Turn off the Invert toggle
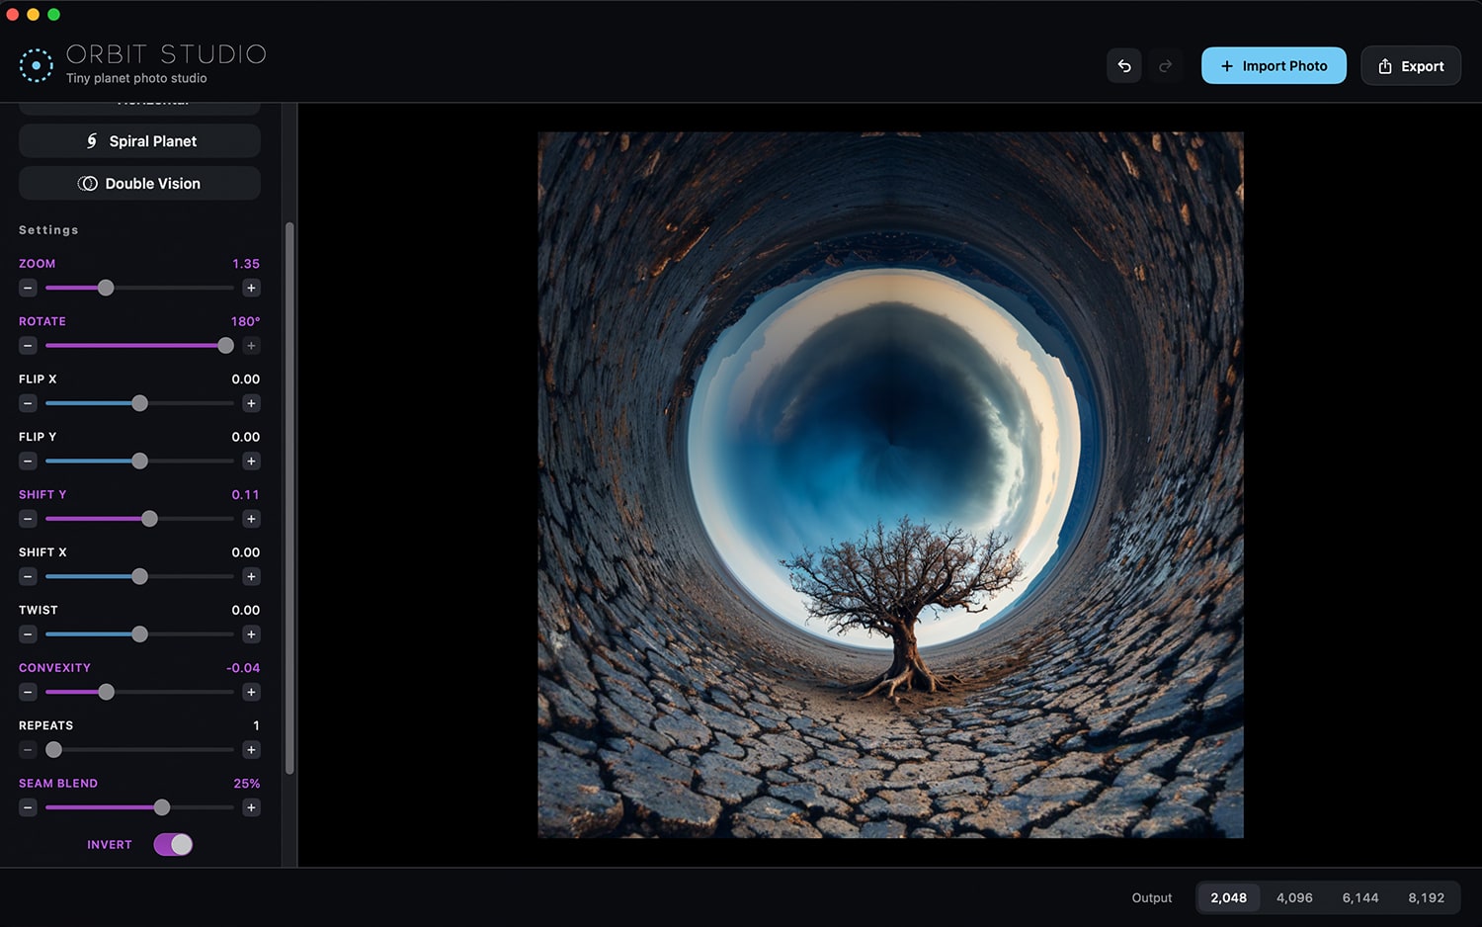The width and height of the screenshot is (1482, 927). (173, 845)
